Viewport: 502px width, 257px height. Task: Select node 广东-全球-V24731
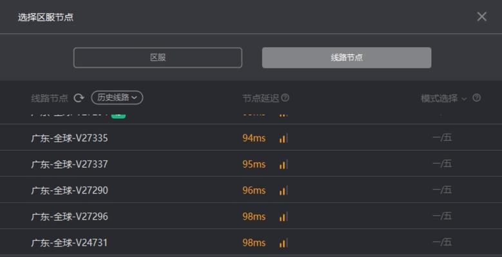click(x=251, y=242)
